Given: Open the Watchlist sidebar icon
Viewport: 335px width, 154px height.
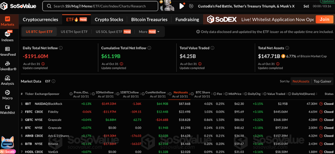Looking at the screenshot, I should pos(8,109).
